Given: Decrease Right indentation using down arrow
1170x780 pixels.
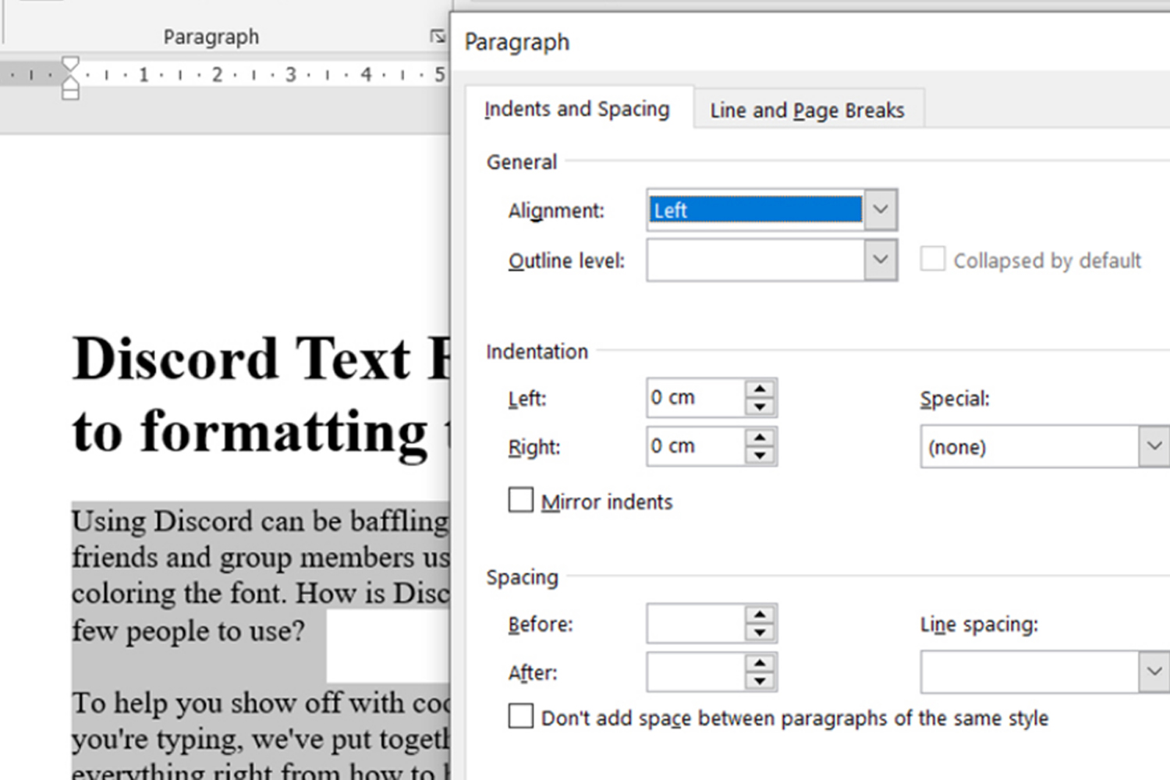Looking at the screenshot, I should coord(759,455).
